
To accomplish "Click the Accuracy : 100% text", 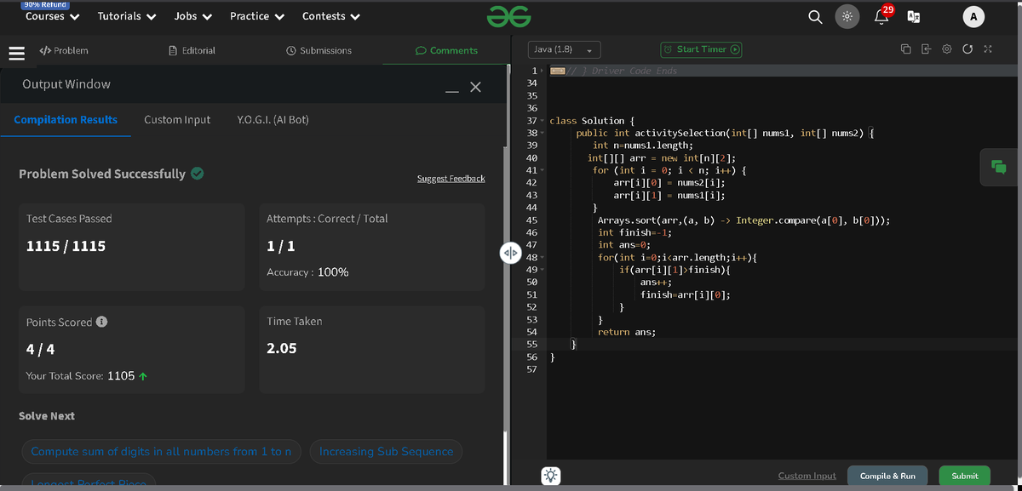I will [x=307, y=272].
